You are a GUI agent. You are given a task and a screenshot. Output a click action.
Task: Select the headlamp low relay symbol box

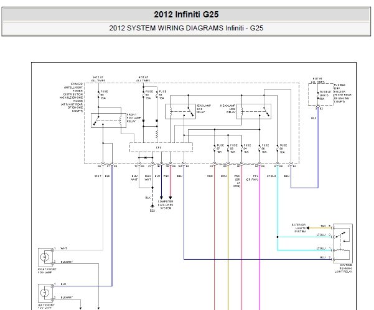pos(253,112)
